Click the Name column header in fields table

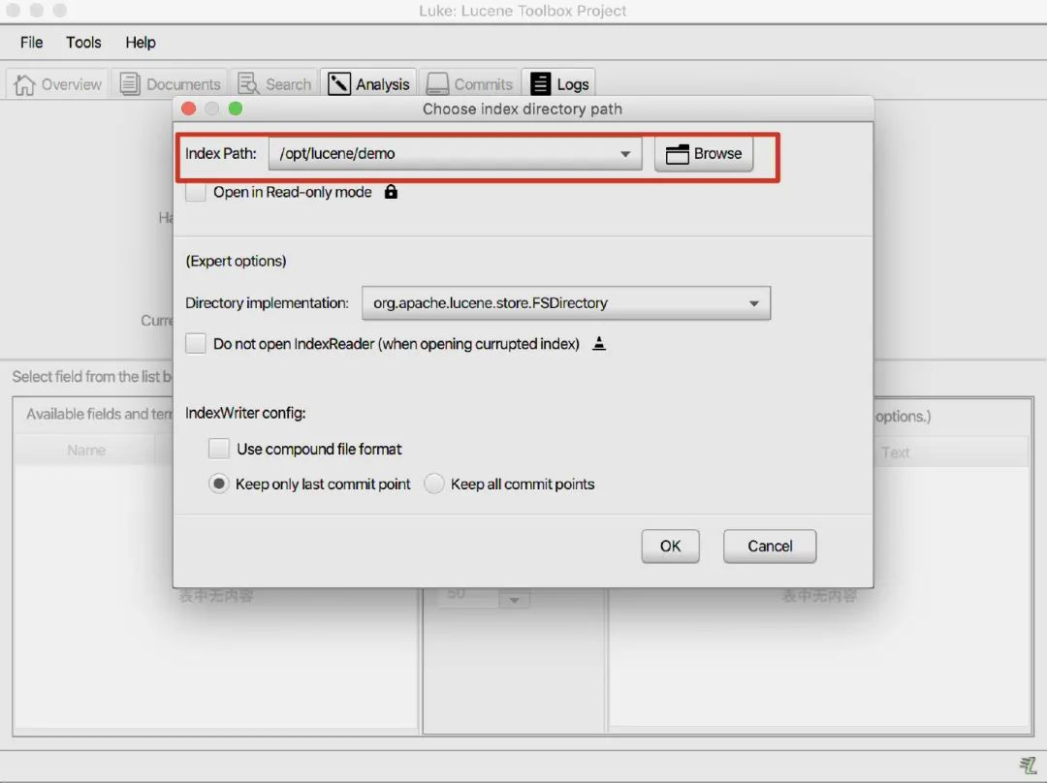click(x=85, y=451)
